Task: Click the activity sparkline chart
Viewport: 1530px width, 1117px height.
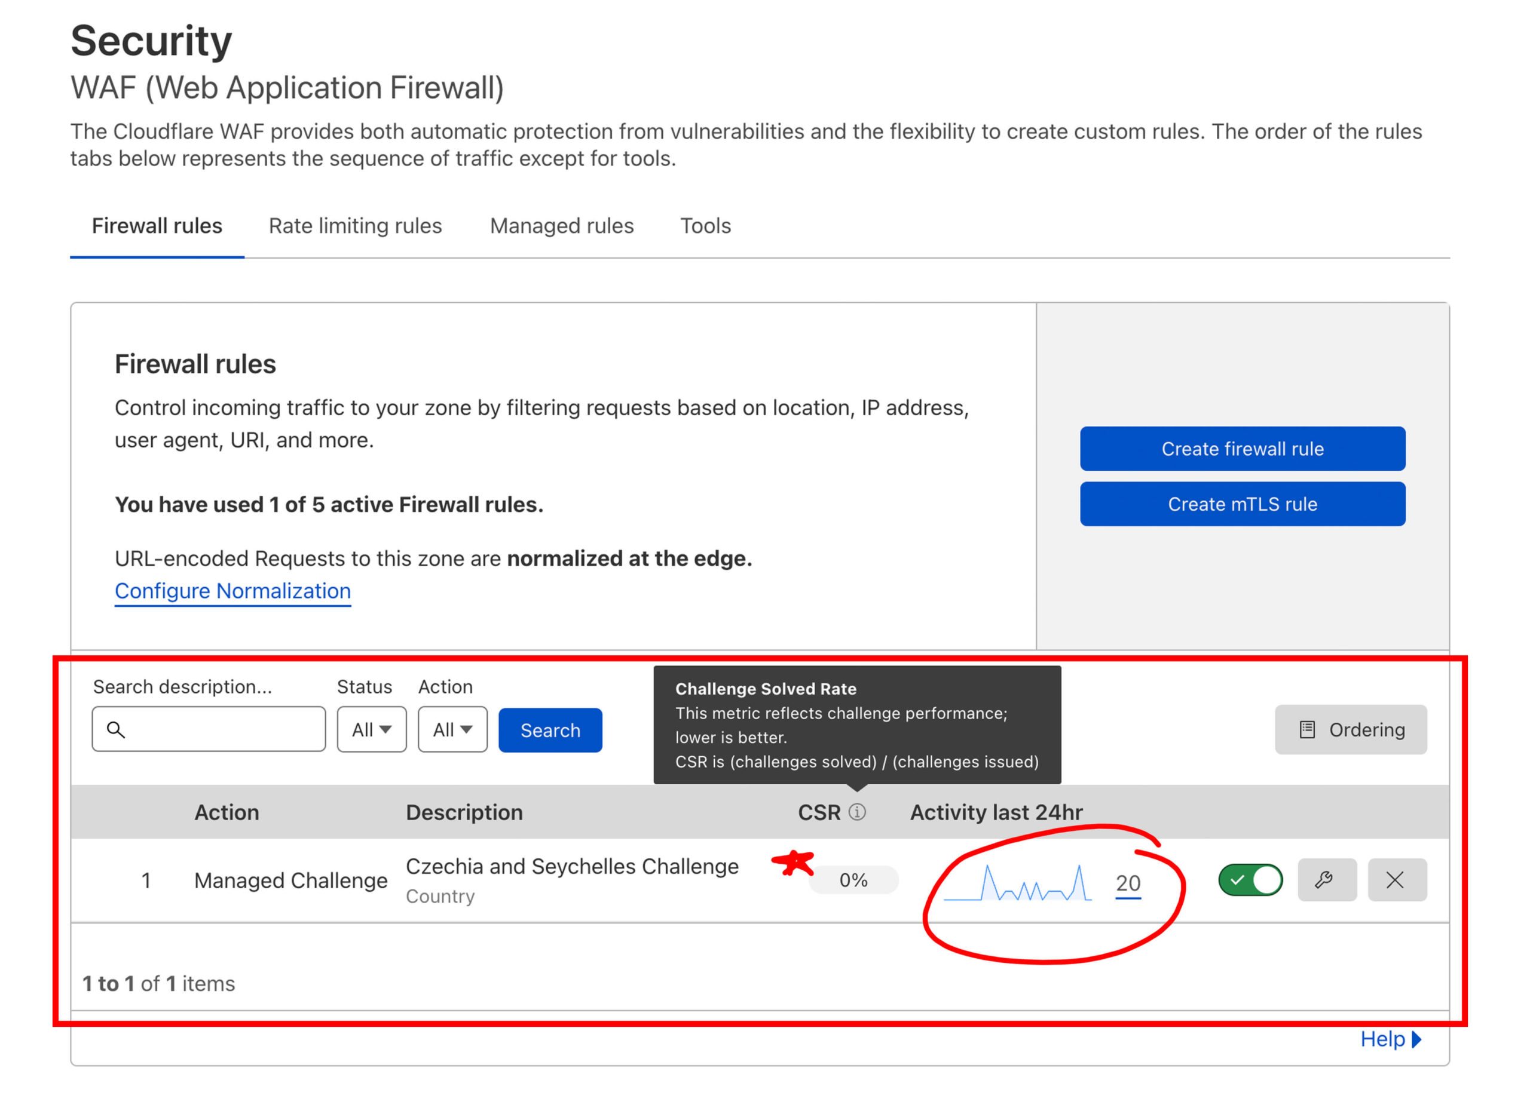Action: [1017, 882]
